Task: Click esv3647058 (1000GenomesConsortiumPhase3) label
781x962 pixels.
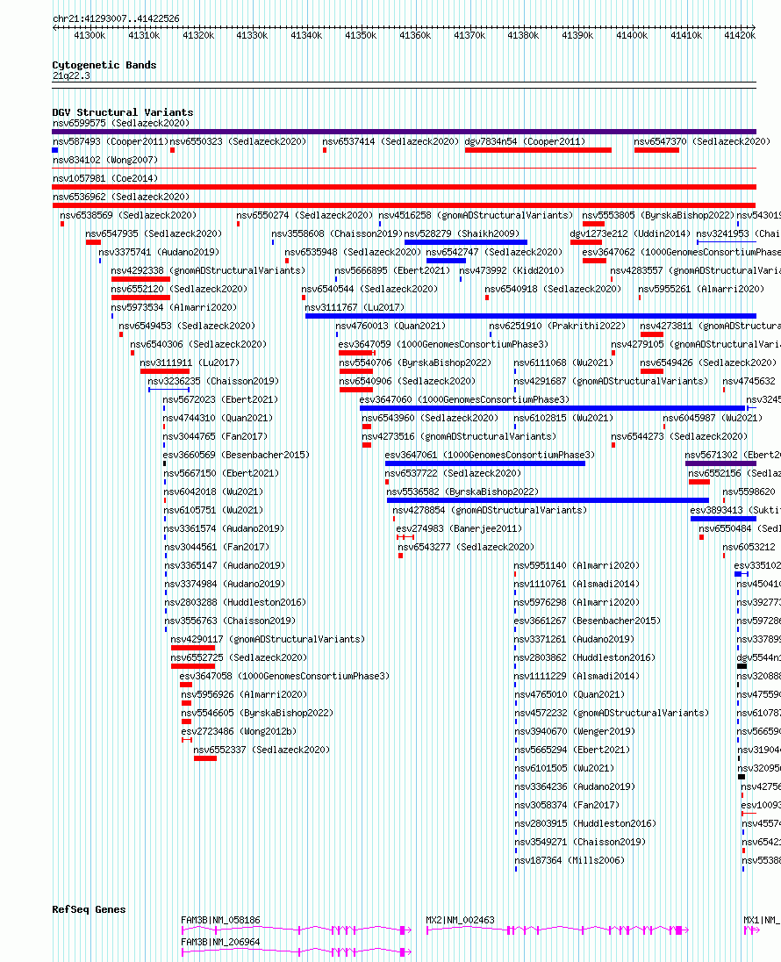Action: (x=284, y=676)
